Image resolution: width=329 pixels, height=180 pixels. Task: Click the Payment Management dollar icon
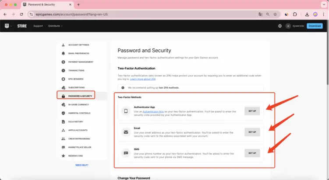tap(63, 62)
